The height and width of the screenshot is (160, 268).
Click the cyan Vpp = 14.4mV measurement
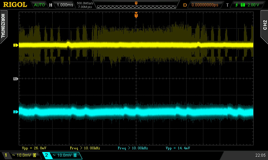pyautogui.click(x=178, y=148)
